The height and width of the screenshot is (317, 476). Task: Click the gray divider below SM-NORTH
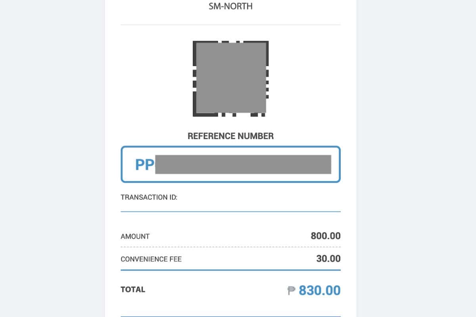point(230,25)
